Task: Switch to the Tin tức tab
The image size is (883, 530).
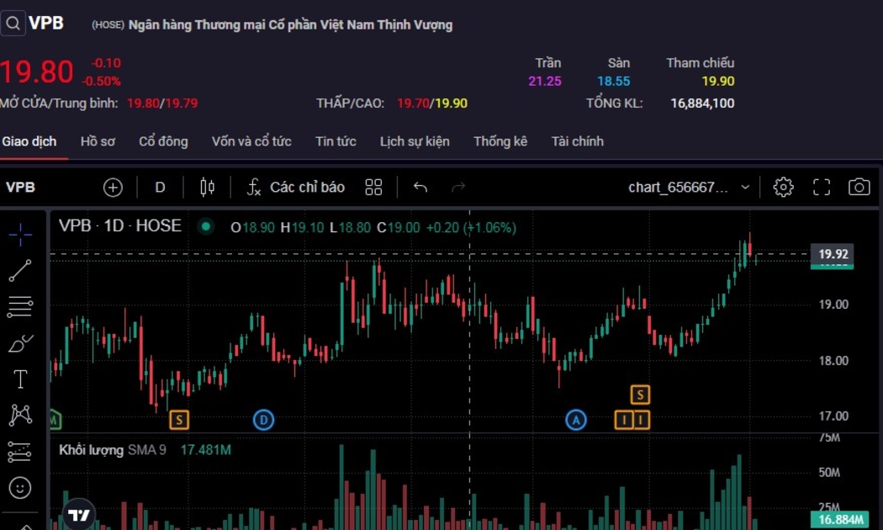Action: click(336, 141)
